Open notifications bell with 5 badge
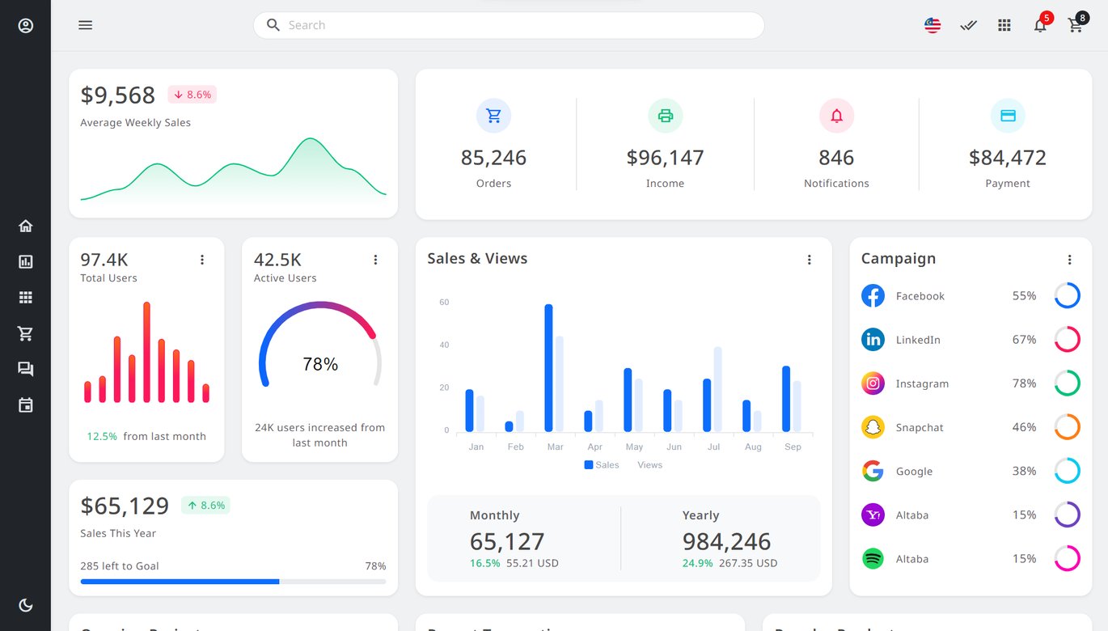Viewport: 1108px width, 631px height. (1041, 24)
